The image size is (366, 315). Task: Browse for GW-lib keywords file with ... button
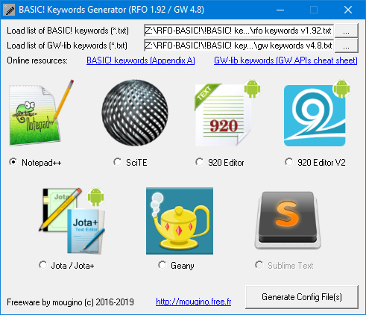(347, 46)
